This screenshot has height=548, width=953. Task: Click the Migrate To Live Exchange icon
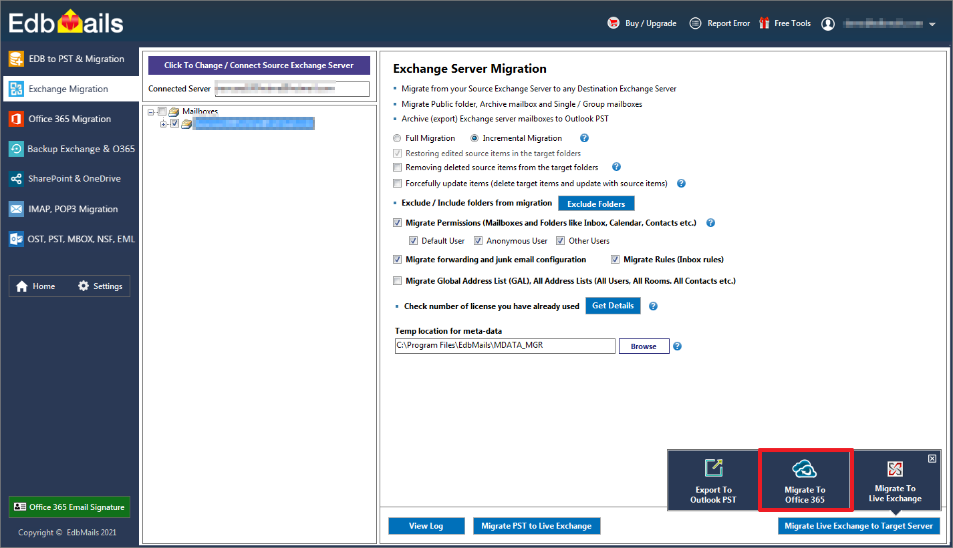895,469
